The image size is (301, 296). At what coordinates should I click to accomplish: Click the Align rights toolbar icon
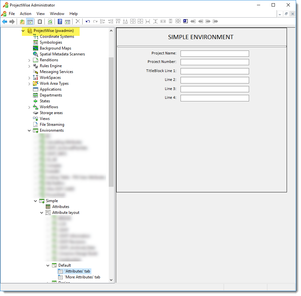(x=110, y=21)
